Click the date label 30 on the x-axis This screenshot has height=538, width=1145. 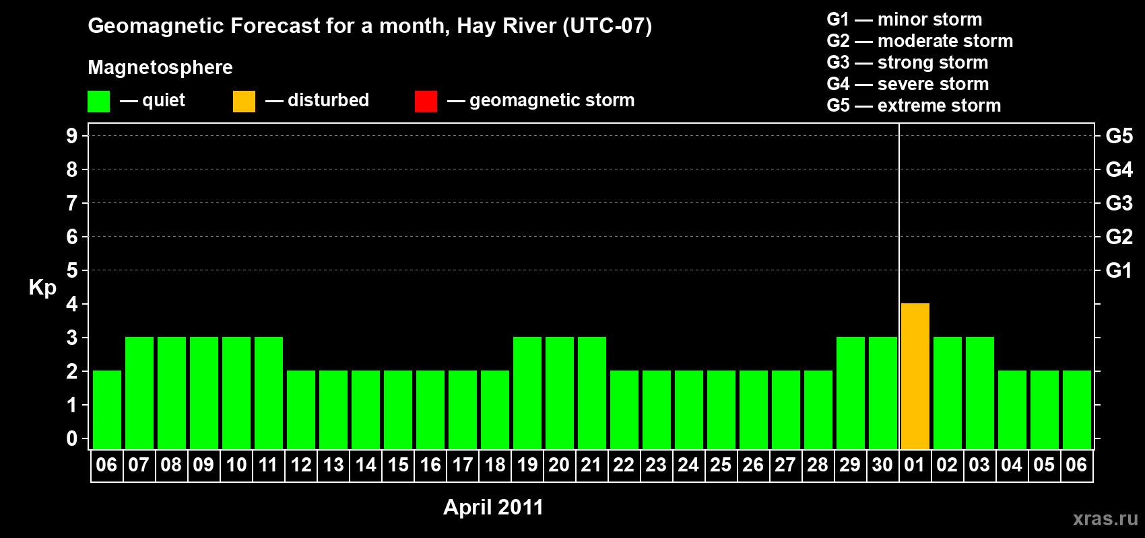point(882,465)
